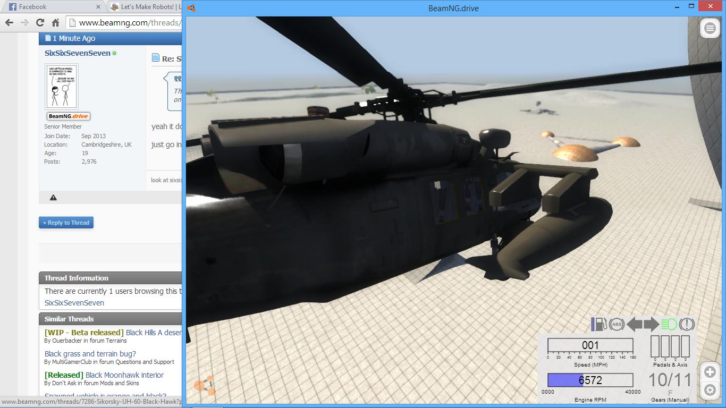Maximize the BeamNG.drive window
Image resolution: width=726 pixels, height=408 pixels.
coord(691,7)
